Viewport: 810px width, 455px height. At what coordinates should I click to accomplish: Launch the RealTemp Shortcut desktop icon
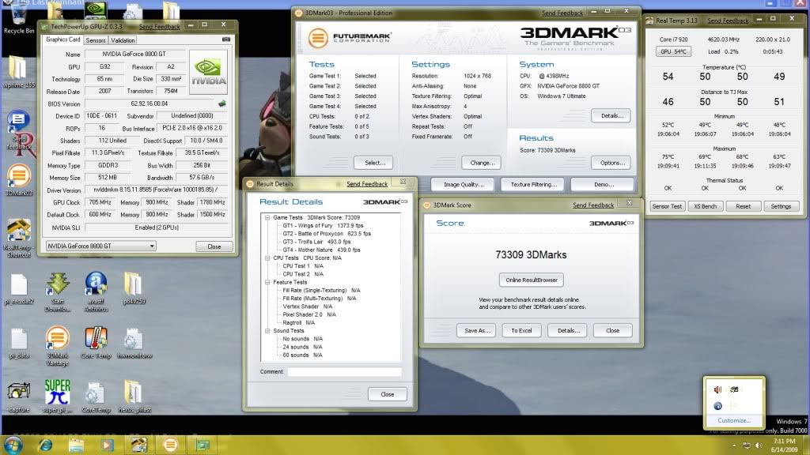tap(19, 237)
